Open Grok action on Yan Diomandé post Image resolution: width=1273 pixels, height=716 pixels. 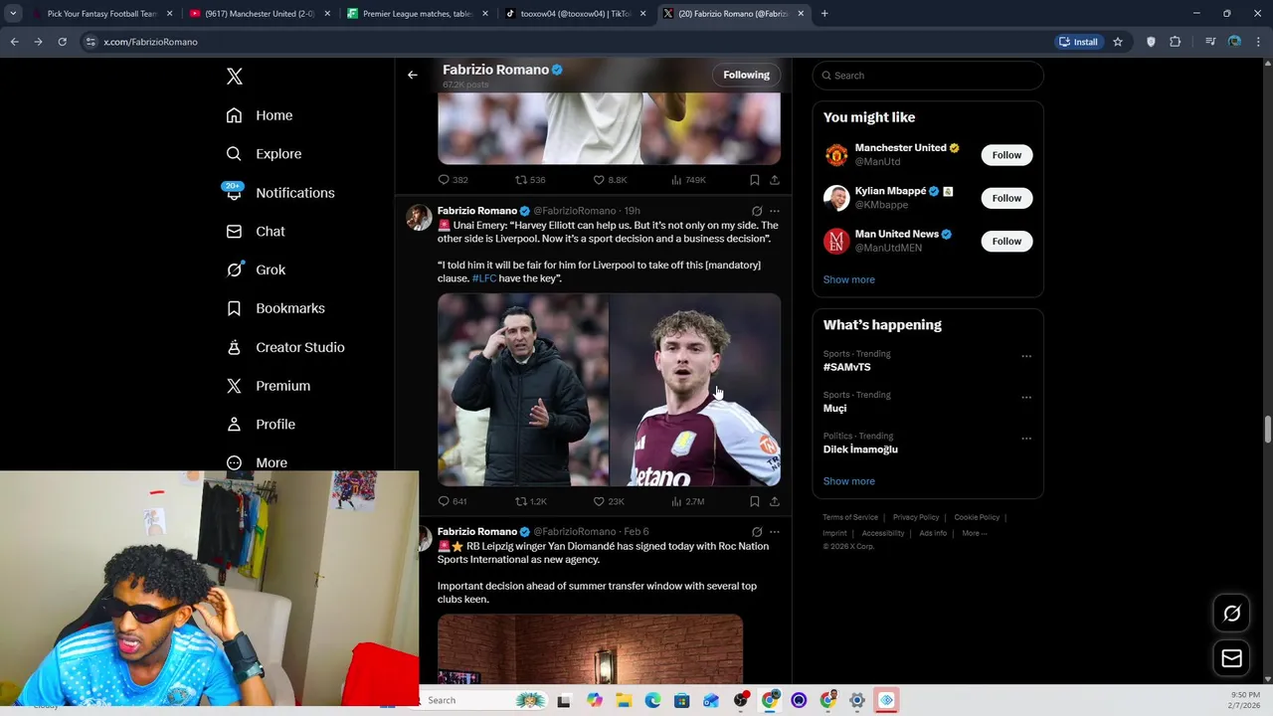757,532
